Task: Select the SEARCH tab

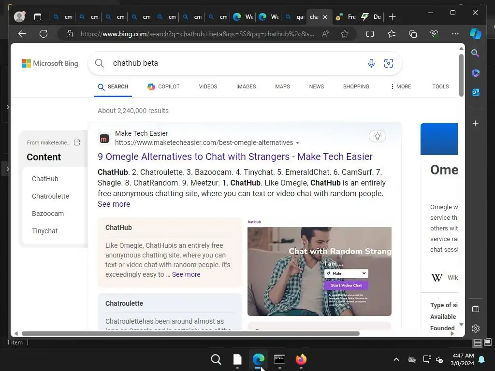Action: tap(113, 87)
